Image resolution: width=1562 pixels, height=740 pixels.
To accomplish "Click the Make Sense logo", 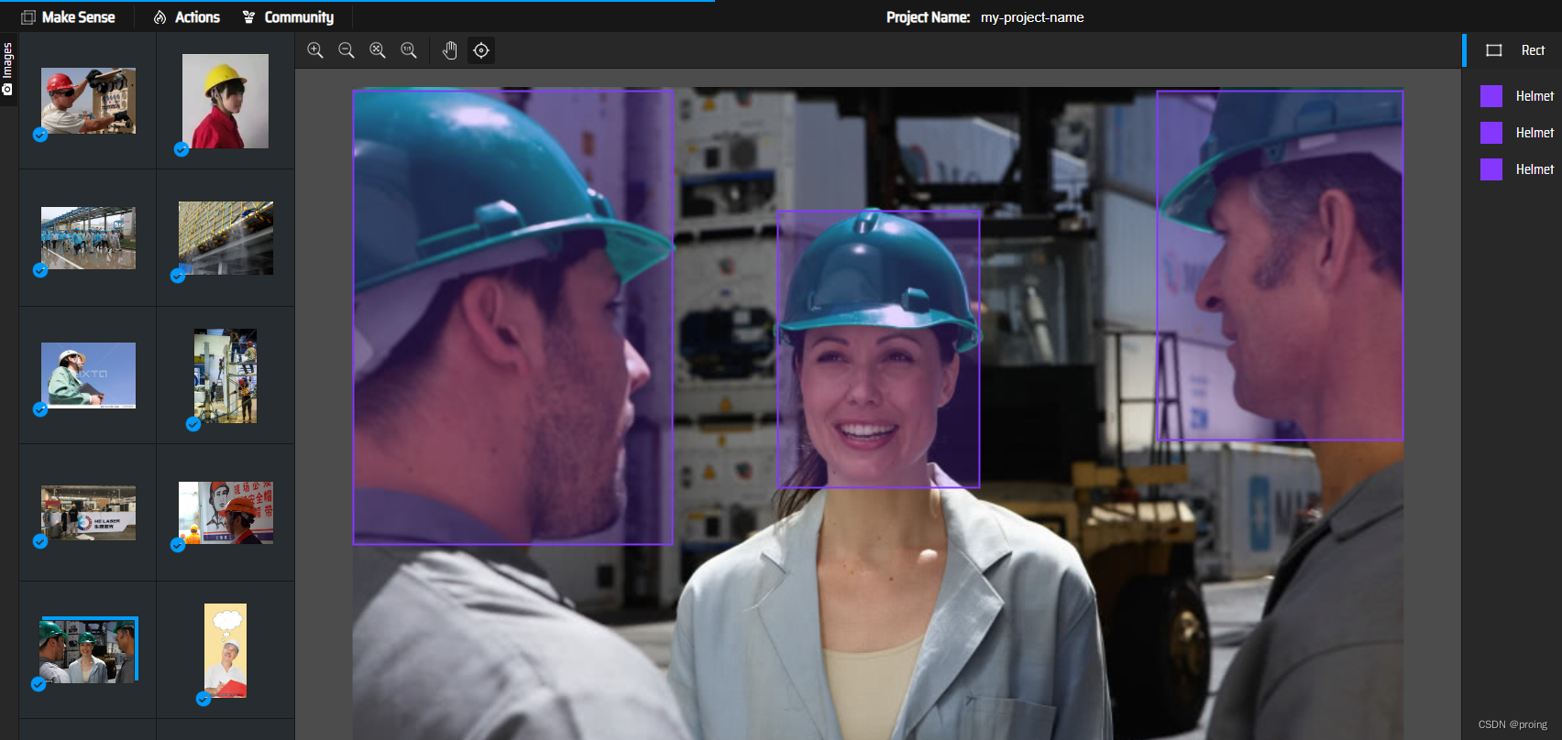I will [x=69, y=17].
